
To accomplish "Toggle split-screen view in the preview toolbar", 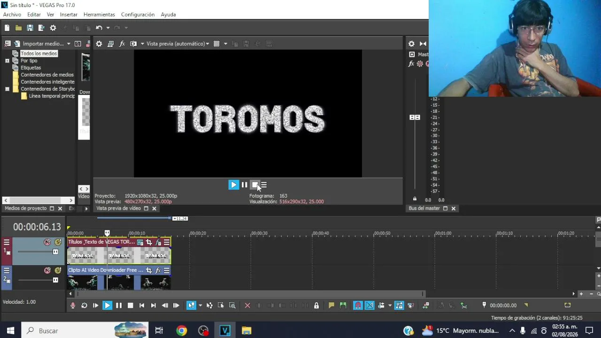I will point(133,44).
